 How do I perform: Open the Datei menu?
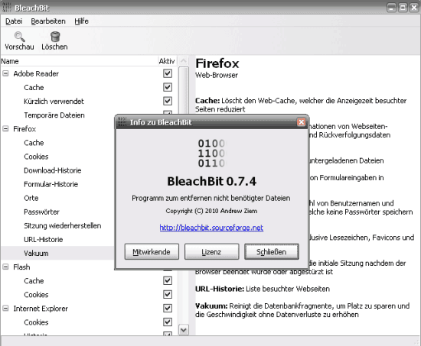pyautogui.click(x=14, y=21)
